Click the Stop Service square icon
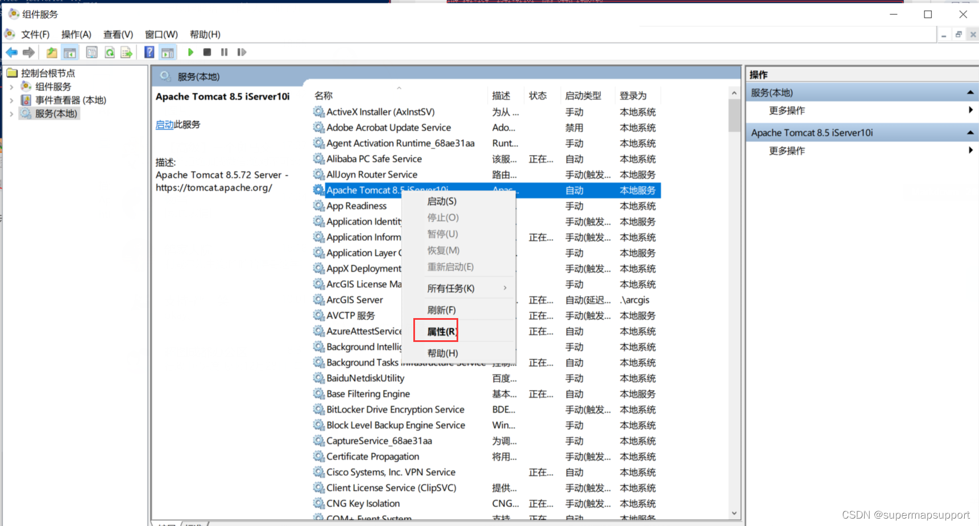 208,52
